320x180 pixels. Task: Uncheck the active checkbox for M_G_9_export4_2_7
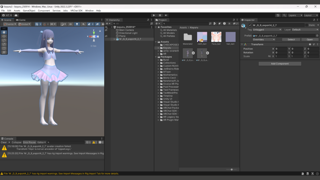(x=250, y=25)
